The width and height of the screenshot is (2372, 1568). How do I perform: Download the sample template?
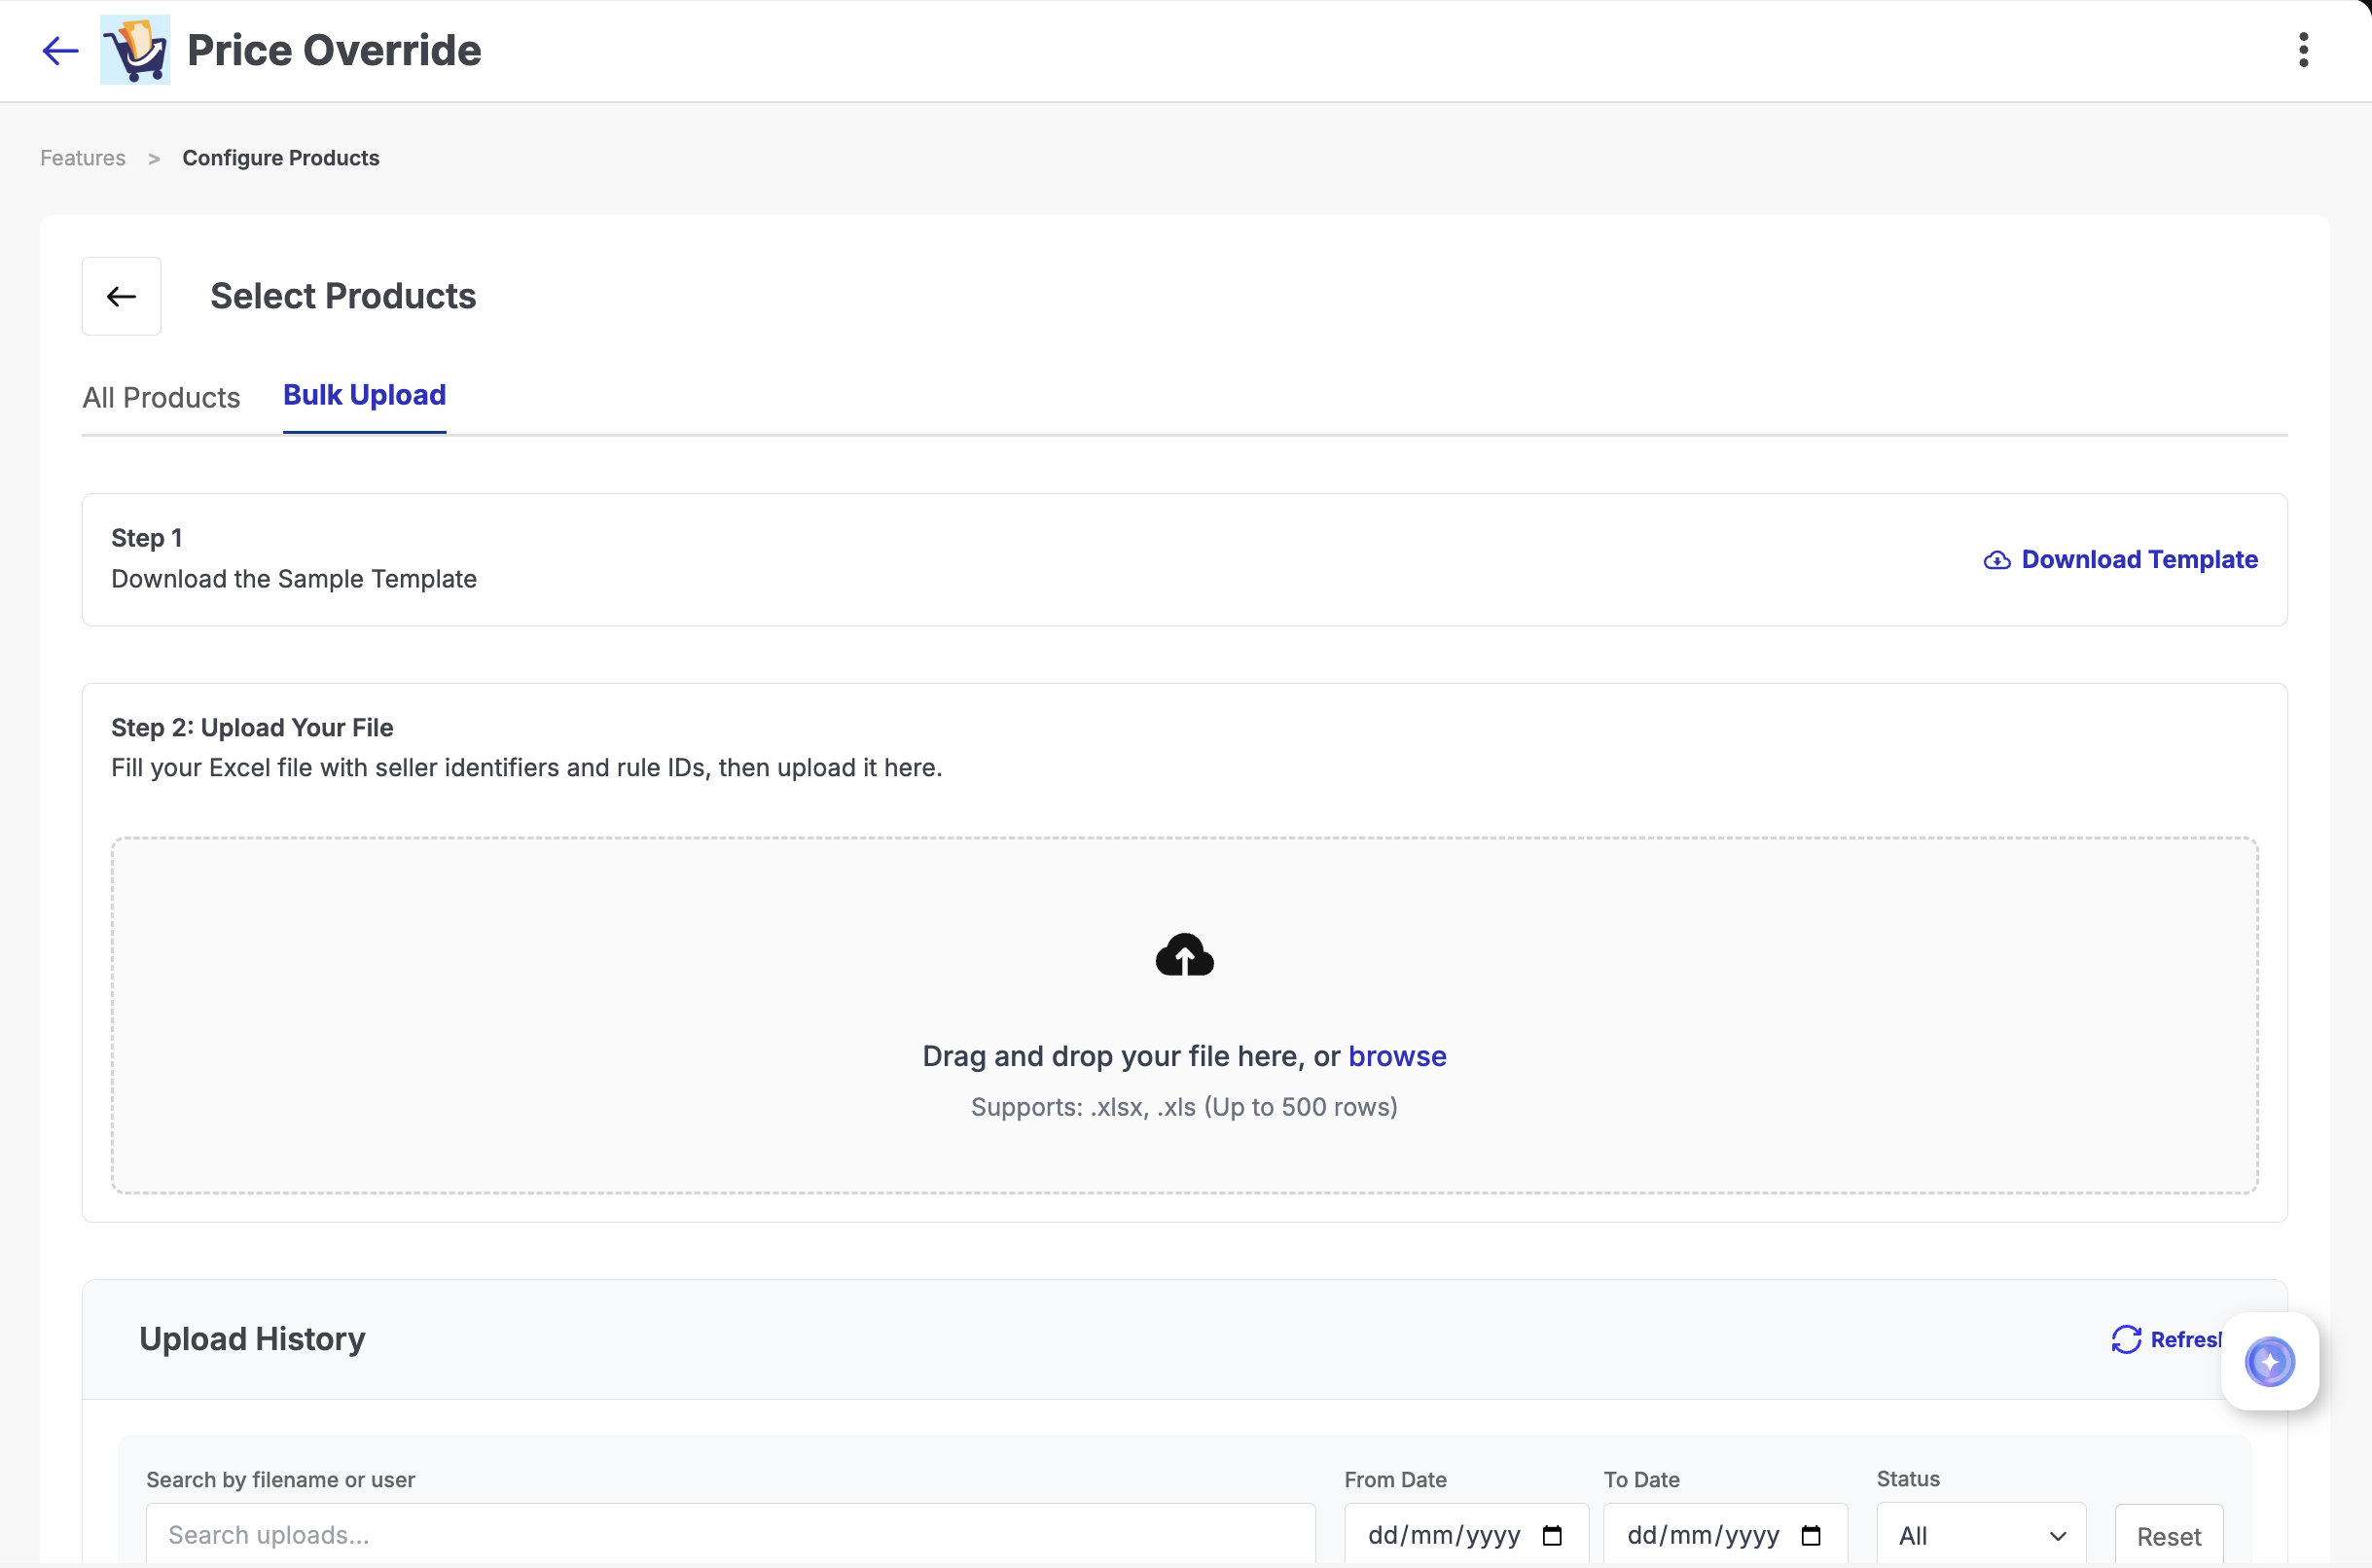[x=2120, y=559]
